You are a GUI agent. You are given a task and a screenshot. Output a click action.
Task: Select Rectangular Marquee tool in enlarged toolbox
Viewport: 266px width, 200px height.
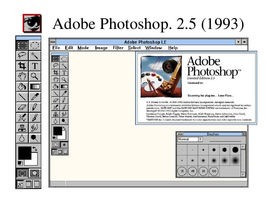click(22, 45)
